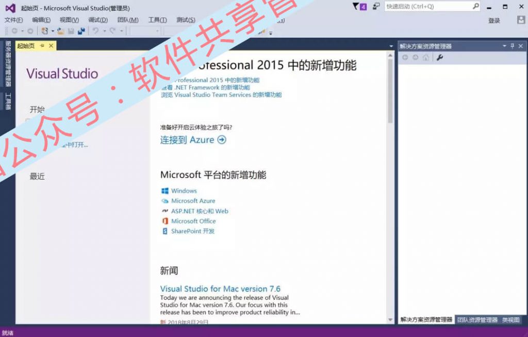Open the 工具箱 side tab
Image resolution: width=528 pixels, height=337 pixels.
8,101
